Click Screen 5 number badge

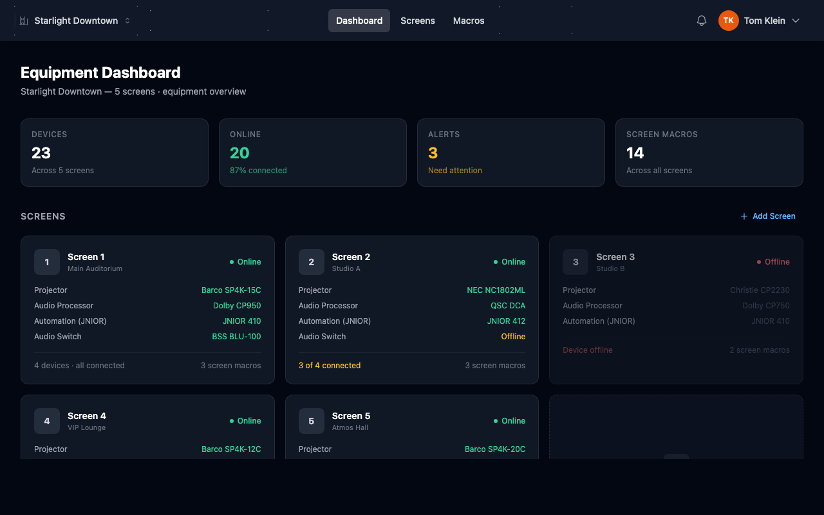click(x=312, y=421)
